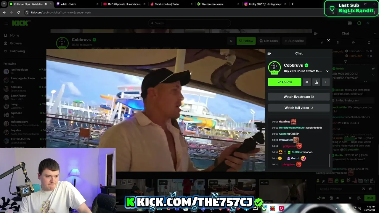
Task: Click evanwater username in clip chat
Action: point(285,140)
